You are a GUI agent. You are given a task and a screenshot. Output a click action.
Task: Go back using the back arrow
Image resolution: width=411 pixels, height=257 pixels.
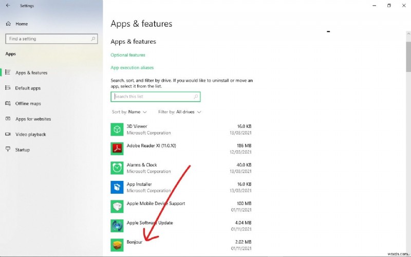tap(8, 6)
